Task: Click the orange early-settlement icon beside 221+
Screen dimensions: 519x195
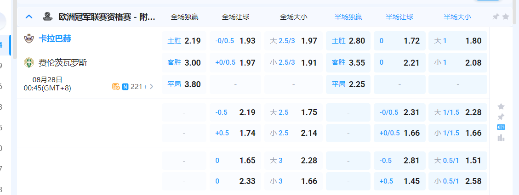Action: (x=116, y=86)
